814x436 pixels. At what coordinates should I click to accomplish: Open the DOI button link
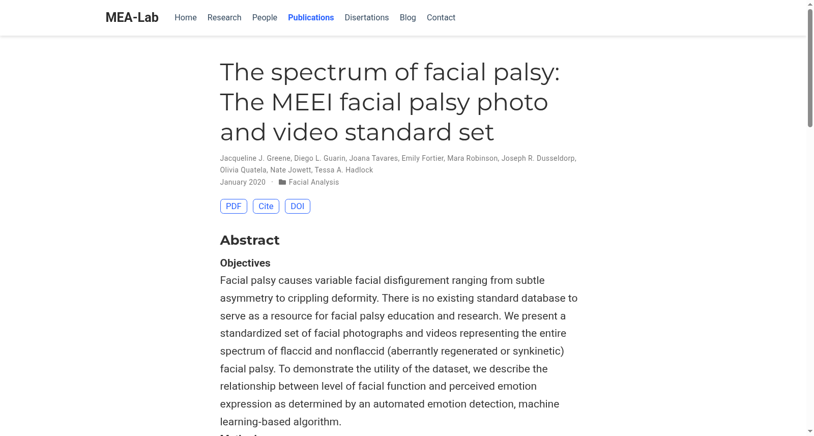[x=298, y=206]
